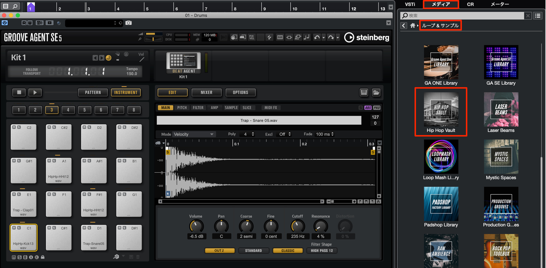This screenshot has height=268, width=546.
Task: Click the MIXER button
Action: (206, 92)
